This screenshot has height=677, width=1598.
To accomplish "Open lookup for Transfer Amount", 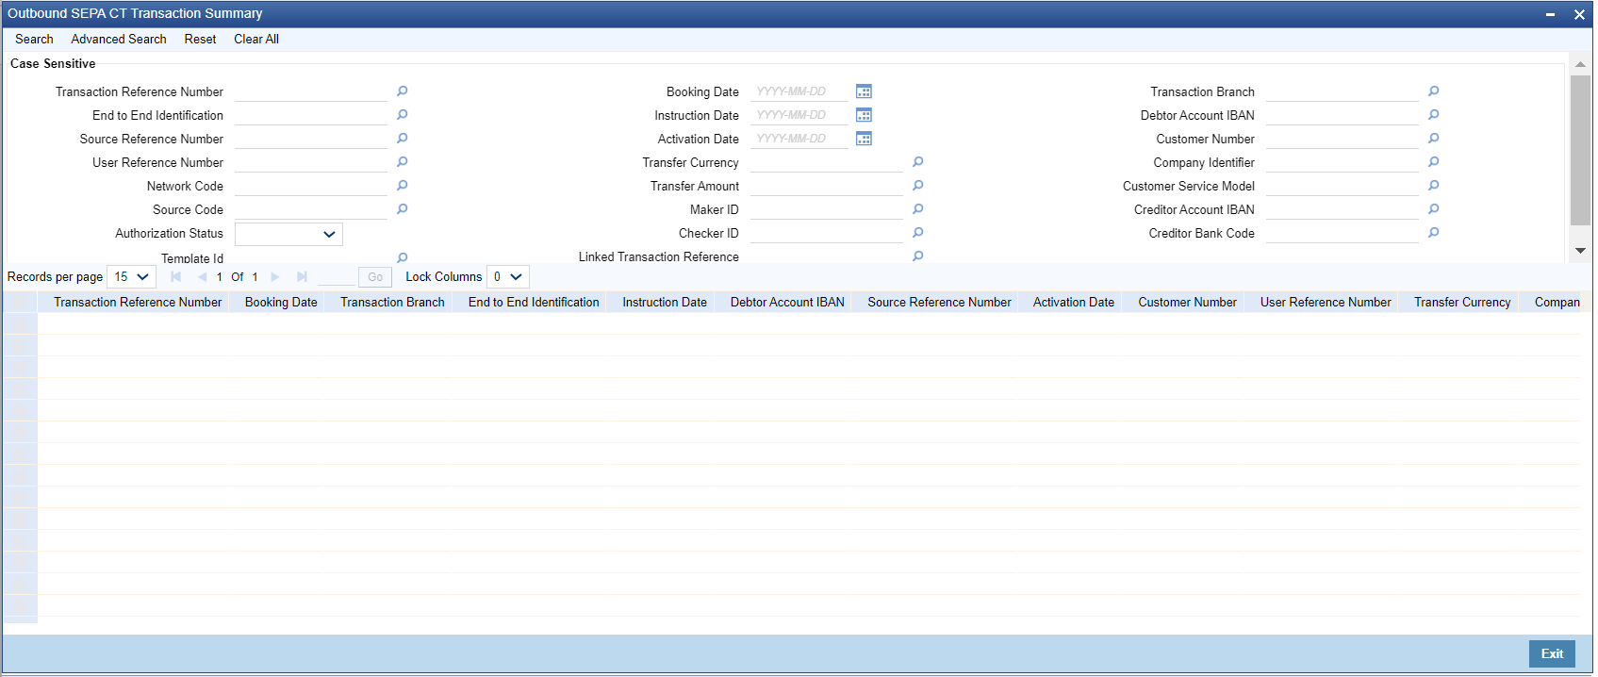I will [918, 186].
